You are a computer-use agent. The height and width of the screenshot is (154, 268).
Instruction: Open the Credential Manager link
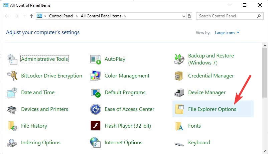[211, 76]
